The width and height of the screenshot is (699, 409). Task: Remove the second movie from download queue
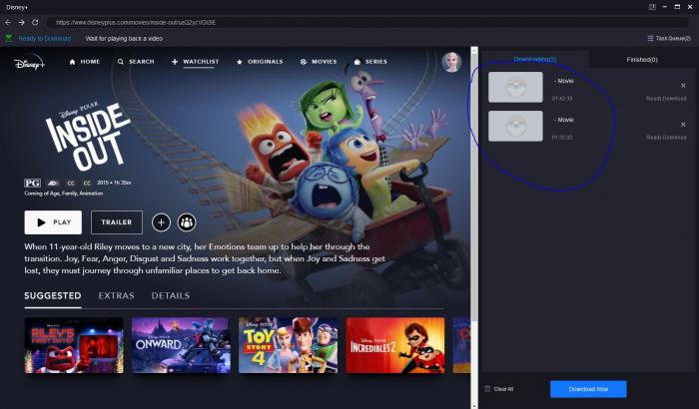pyautogui.click(x=683, y=124)
